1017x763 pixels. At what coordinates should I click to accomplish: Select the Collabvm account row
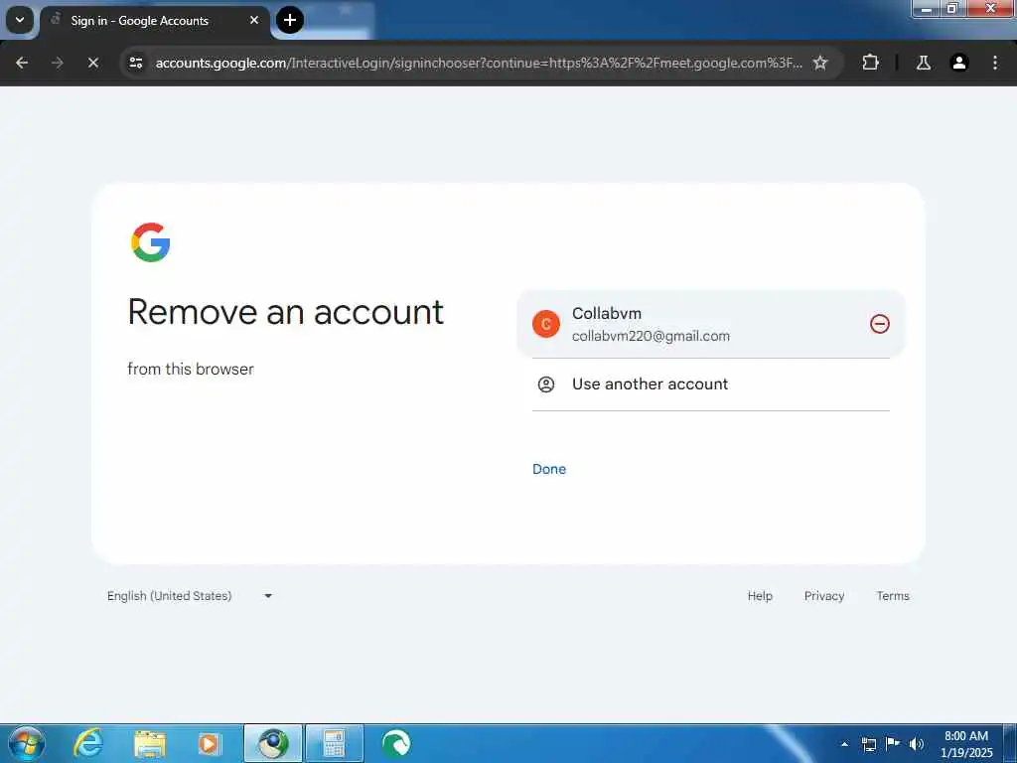pos(711,324)
